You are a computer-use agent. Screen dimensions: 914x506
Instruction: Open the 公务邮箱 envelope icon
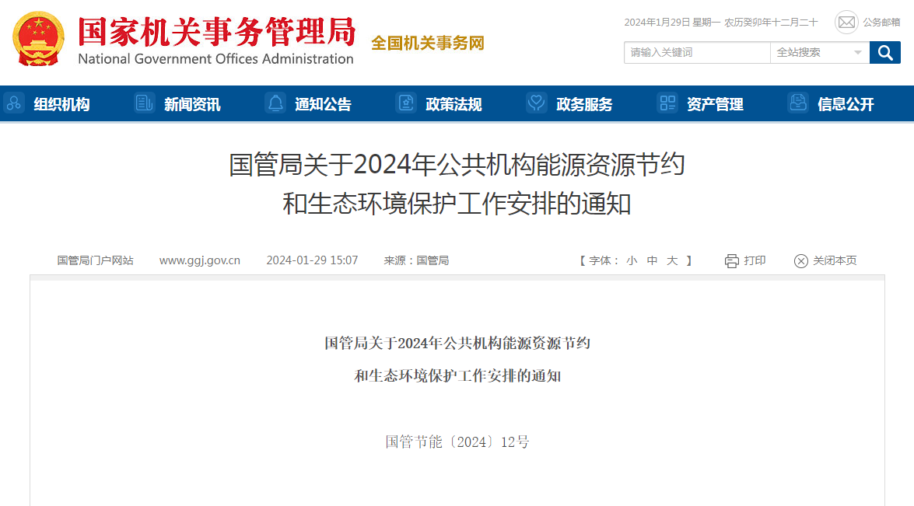(x=846, y=22)
